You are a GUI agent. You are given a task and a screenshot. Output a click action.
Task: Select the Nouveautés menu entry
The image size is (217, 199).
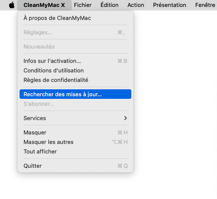[75, 47]
